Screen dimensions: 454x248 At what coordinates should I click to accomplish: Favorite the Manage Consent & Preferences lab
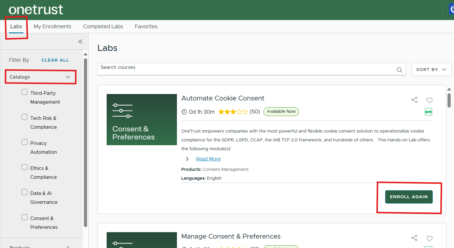click(x=429, y=238)
